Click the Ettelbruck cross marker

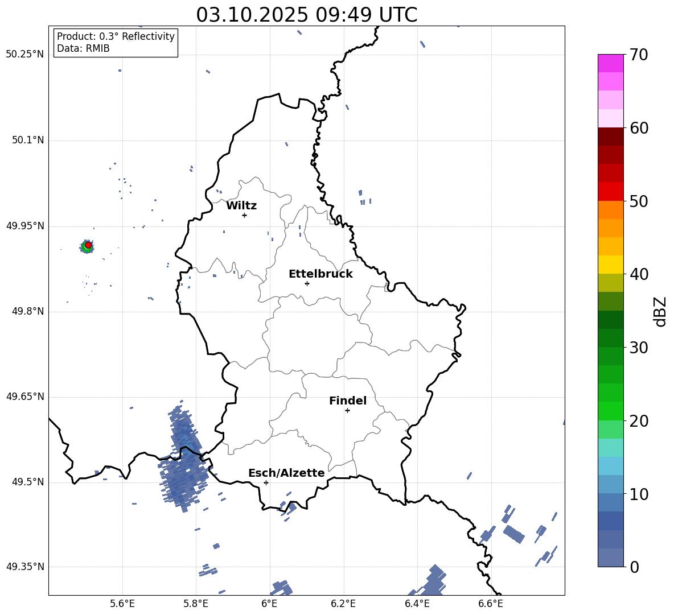tap(307, 283)
